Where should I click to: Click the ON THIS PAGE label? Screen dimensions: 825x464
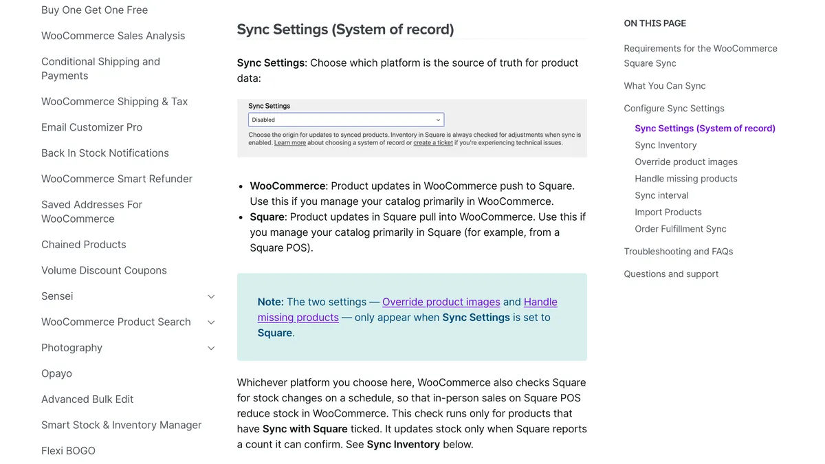coord(654,23)
